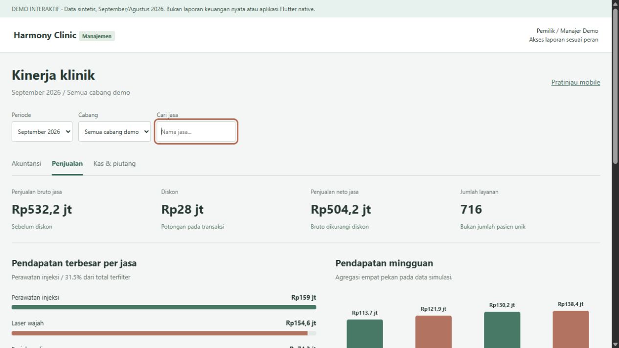Click the page vertical scrollbar thumb
This screenshot has width=619, height=348.
pyautogui.click(x=615, y=86)
